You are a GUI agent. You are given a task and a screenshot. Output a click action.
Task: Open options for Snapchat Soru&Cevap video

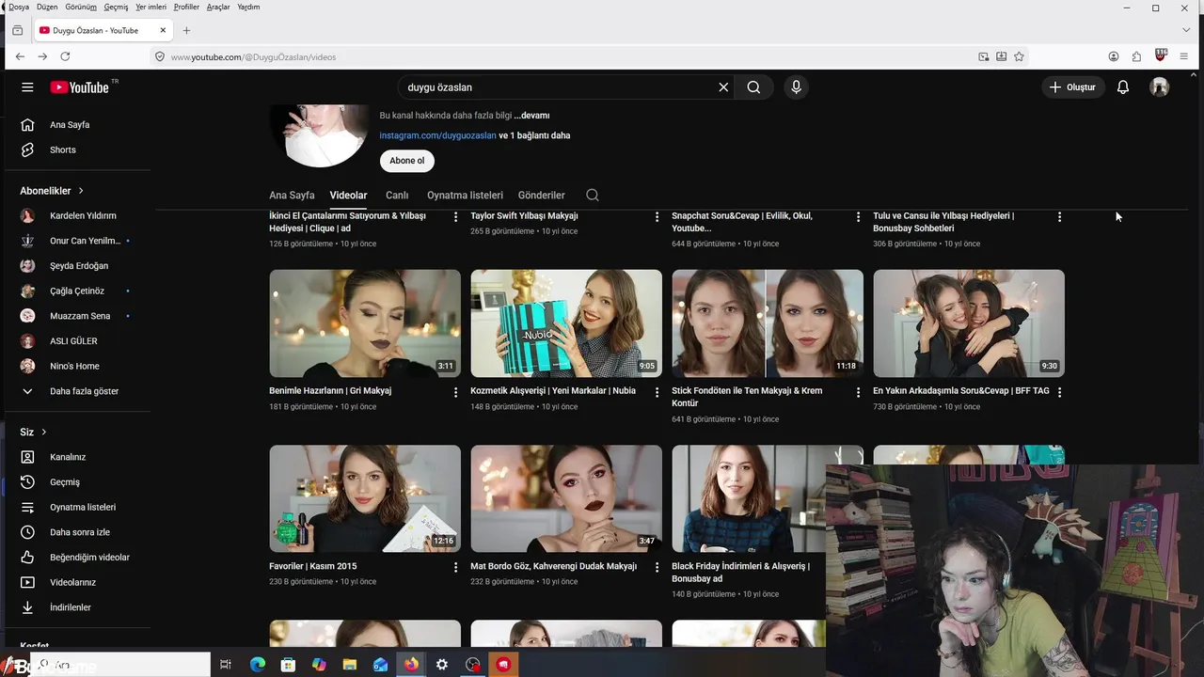[858, 216]
